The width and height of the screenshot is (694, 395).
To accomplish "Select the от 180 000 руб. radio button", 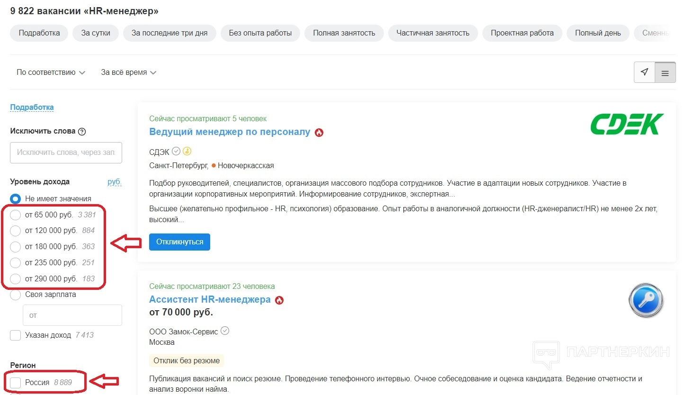I will click(16, 247).
